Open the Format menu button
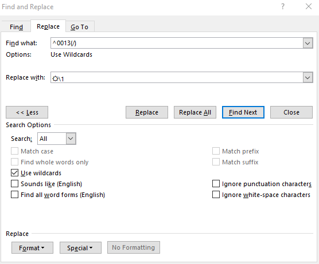Viewport: 319px width, 264px height. pyautogui.click(x=32, y=248)
